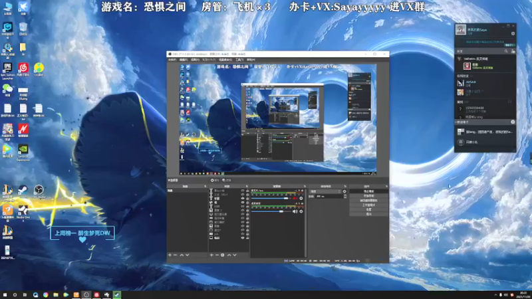This screenshot has width=532, height=299.
Task: Open the 帮助(H) menu in OBS
Action: [251, 60]
